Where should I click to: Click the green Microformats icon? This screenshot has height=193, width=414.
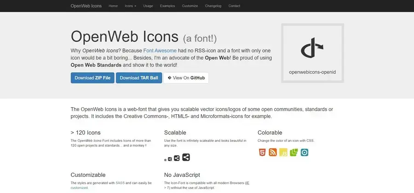[294, 152]
